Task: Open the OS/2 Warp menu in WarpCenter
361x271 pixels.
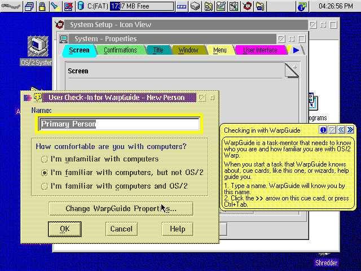Action: click(x=11, y=6)
